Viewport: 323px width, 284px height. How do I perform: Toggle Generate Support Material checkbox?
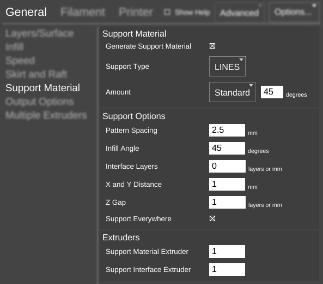click(212, 46)
